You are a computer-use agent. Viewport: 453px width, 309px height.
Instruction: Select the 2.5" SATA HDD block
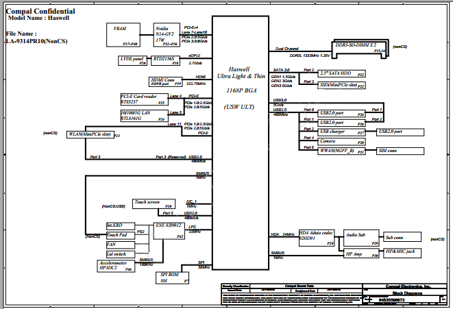(x=341, y=73)
